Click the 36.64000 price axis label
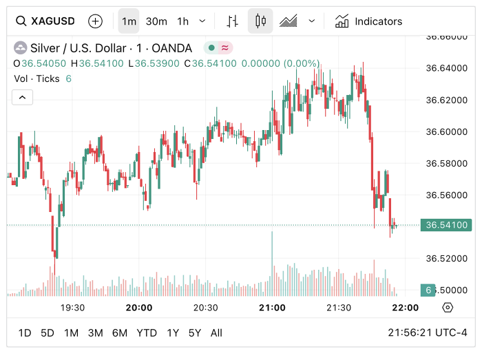Viewport: 482px width, 351px height. point(446,68)
